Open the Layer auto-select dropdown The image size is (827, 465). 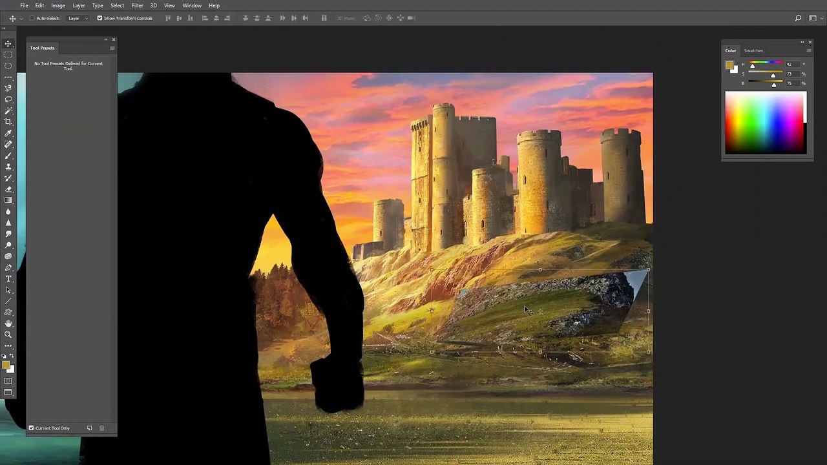click(x=78, y=18)
